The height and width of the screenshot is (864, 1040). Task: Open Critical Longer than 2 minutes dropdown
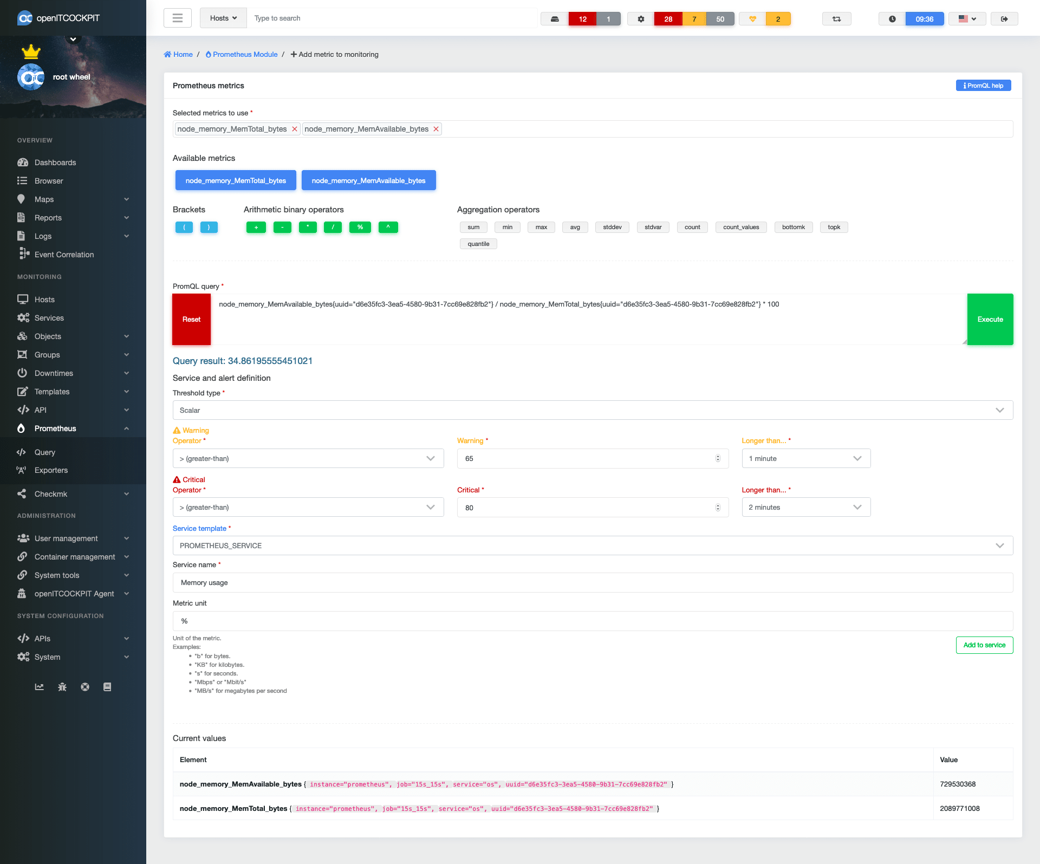(806, 508)
